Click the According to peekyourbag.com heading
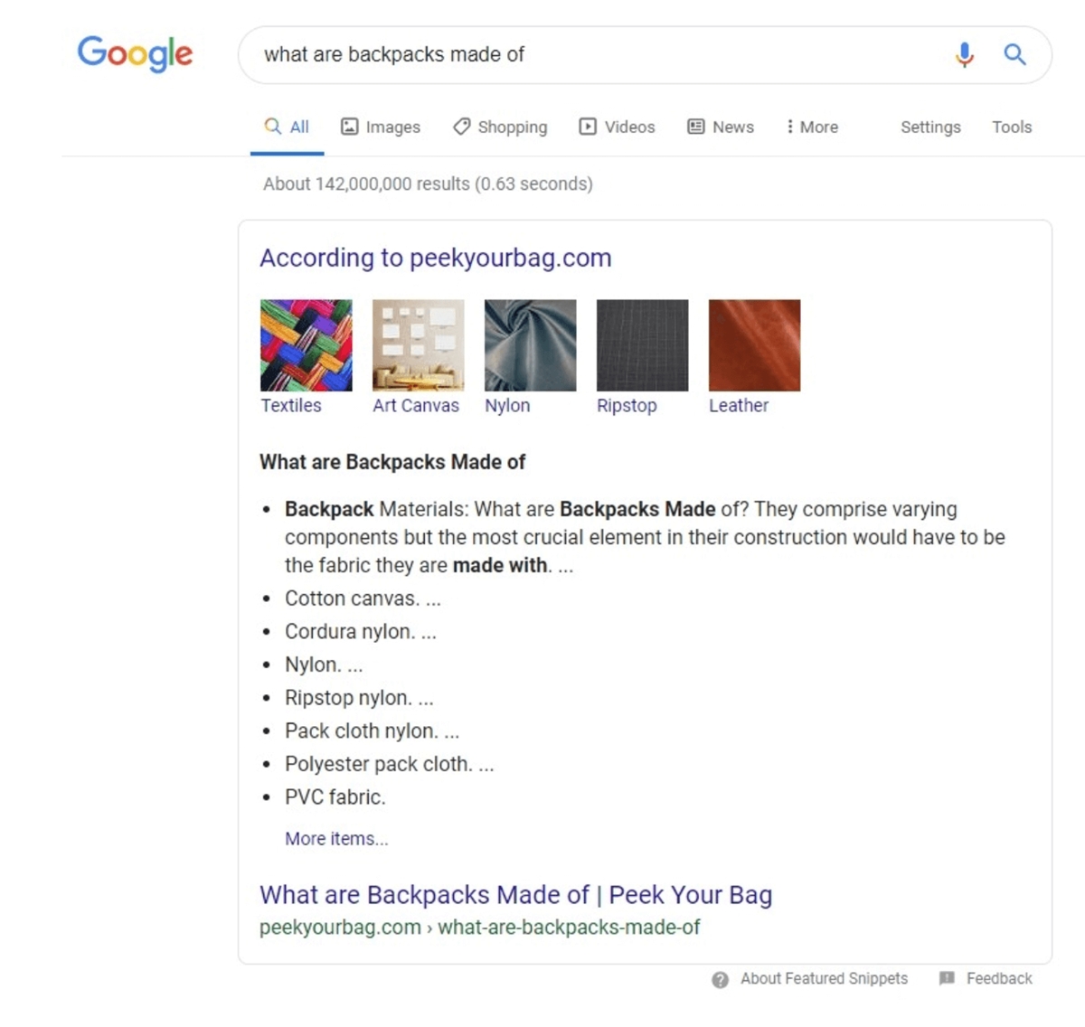The height and width of the screenshot is (1027, 1085). (x=435, y=258)
